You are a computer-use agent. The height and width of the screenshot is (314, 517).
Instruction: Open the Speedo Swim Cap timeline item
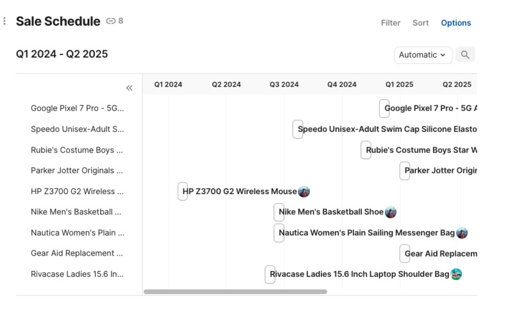coord(385,129)
